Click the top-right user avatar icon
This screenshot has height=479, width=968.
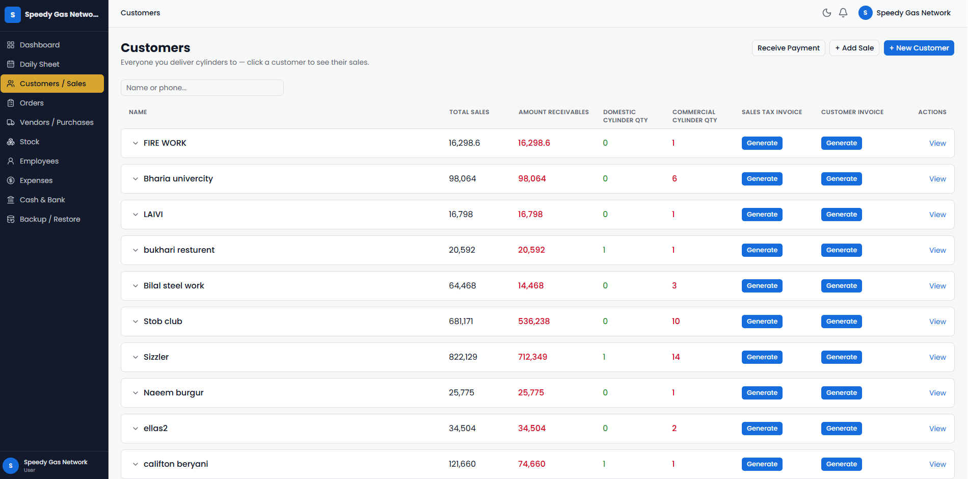(865, 13)
